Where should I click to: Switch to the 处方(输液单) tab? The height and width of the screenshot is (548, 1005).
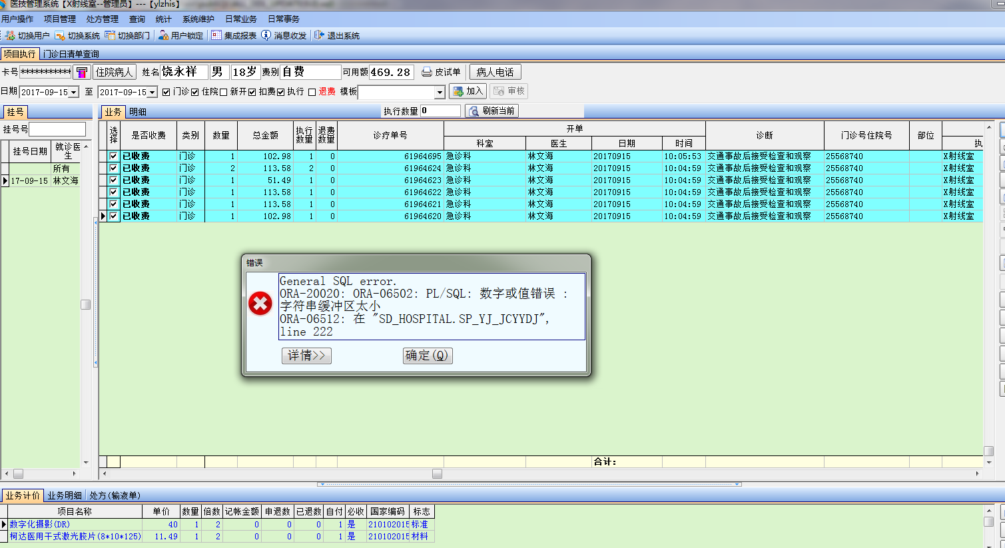(x=115, y=495)
